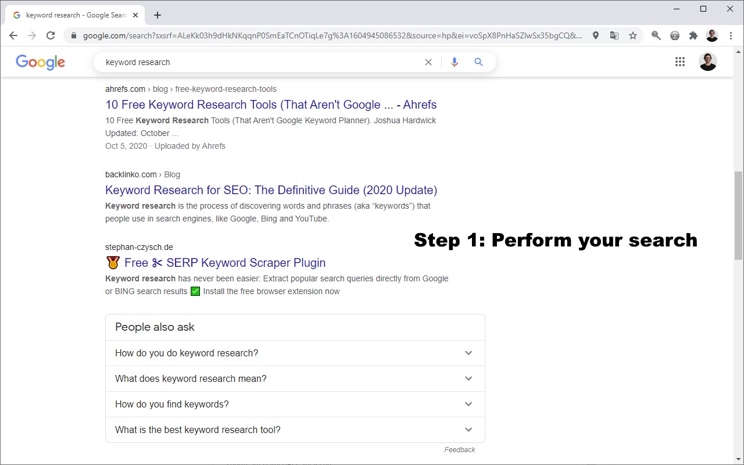Screen dimensions: 744x465
Task: Click the Feedback link below People also ask
Action: click(460, 449)
